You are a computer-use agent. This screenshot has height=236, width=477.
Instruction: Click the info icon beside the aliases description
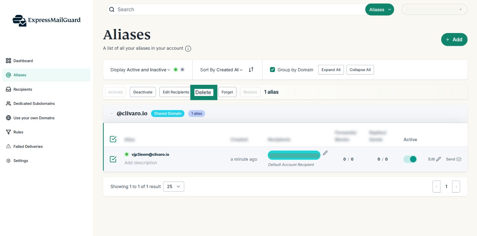point(188,49)
